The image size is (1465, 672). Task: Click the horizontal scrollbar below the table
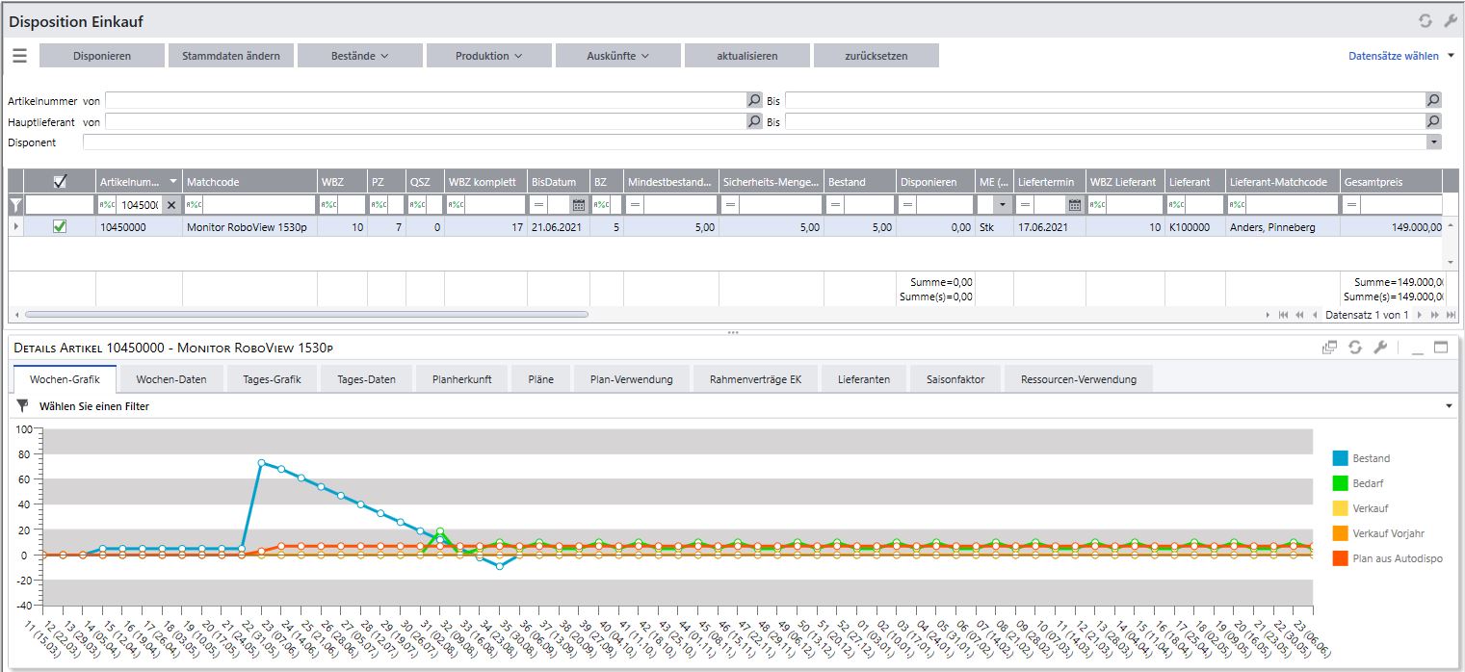[x=306, y=315]
